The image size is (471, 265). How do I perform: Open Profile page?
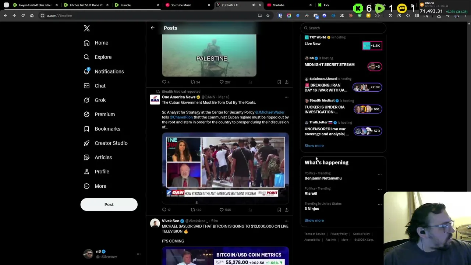pyautogui.click(x=96, y=172)
